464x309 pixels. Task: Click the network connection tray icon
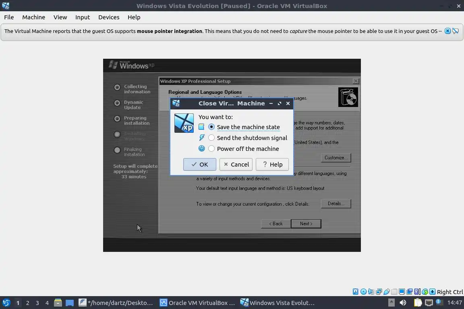point(429,303)
